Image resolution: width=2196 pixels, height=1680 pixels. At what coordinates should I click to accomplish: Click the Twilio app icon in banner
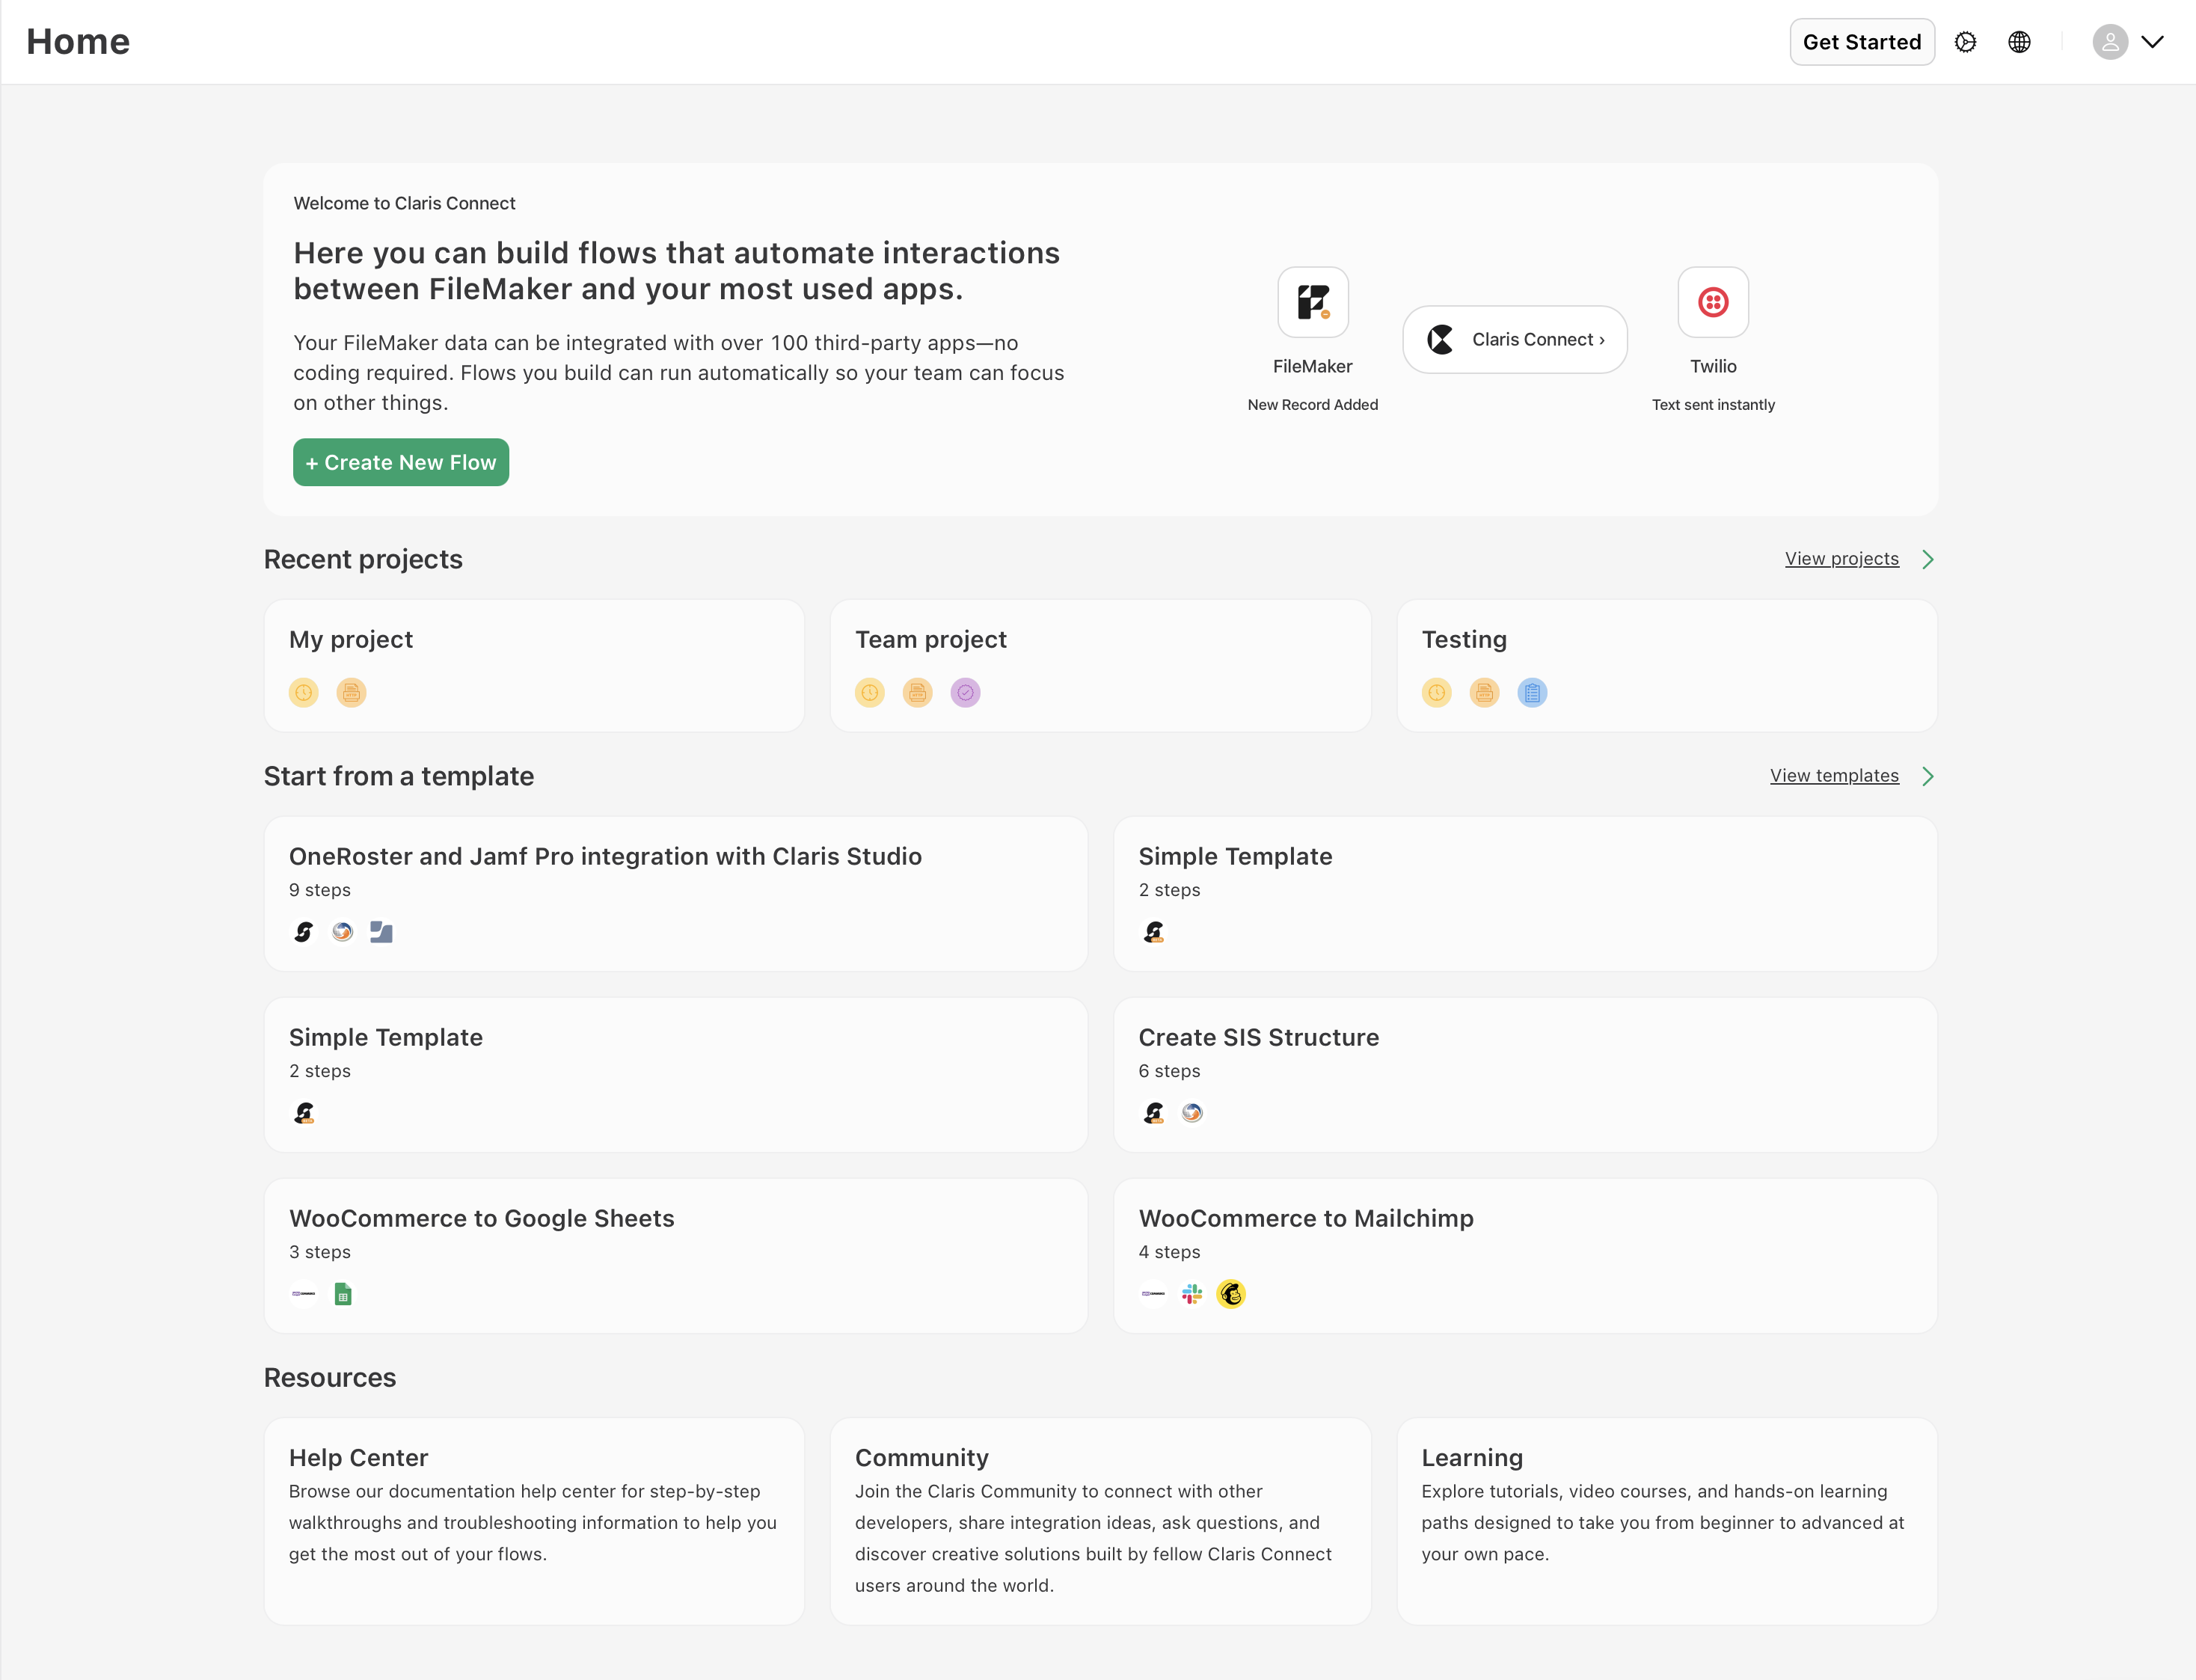(1712, 302)
